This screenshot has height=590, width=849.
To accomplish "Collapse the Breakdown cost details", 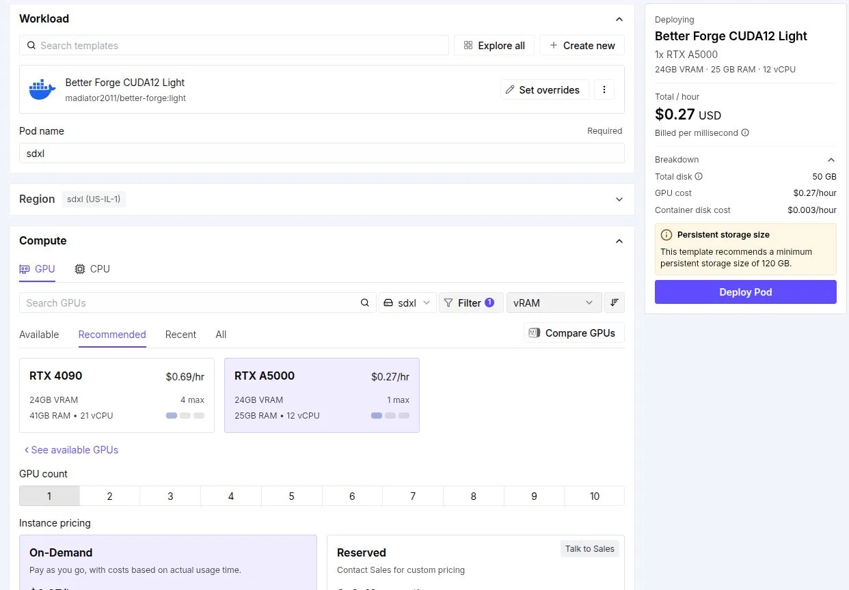I will coord(831,160).
